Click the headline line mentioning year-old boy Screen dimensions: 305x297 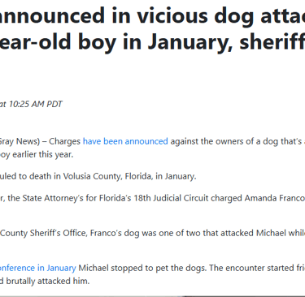pyautogui.click(x=152, y=41)
